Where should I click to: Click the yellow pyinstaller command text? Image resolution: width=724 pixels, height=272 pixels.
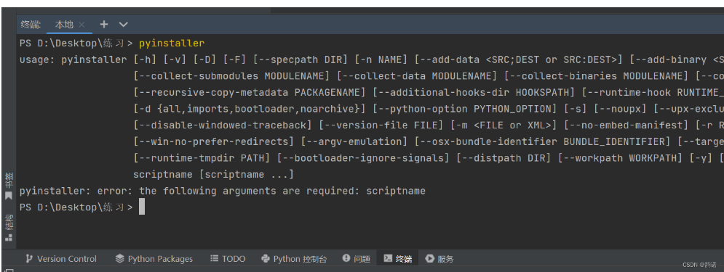pos(172,44)
